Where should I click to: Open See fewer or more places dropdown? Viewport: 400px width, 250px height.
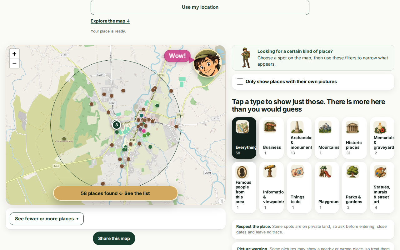(x=47, y=219)
